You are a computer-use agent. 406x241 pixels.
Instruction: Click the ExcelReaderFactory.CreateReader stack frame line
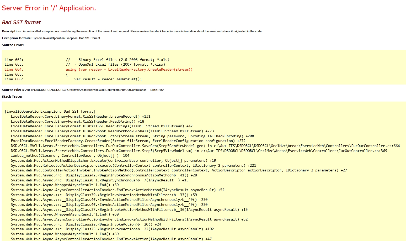coord(128,141)
